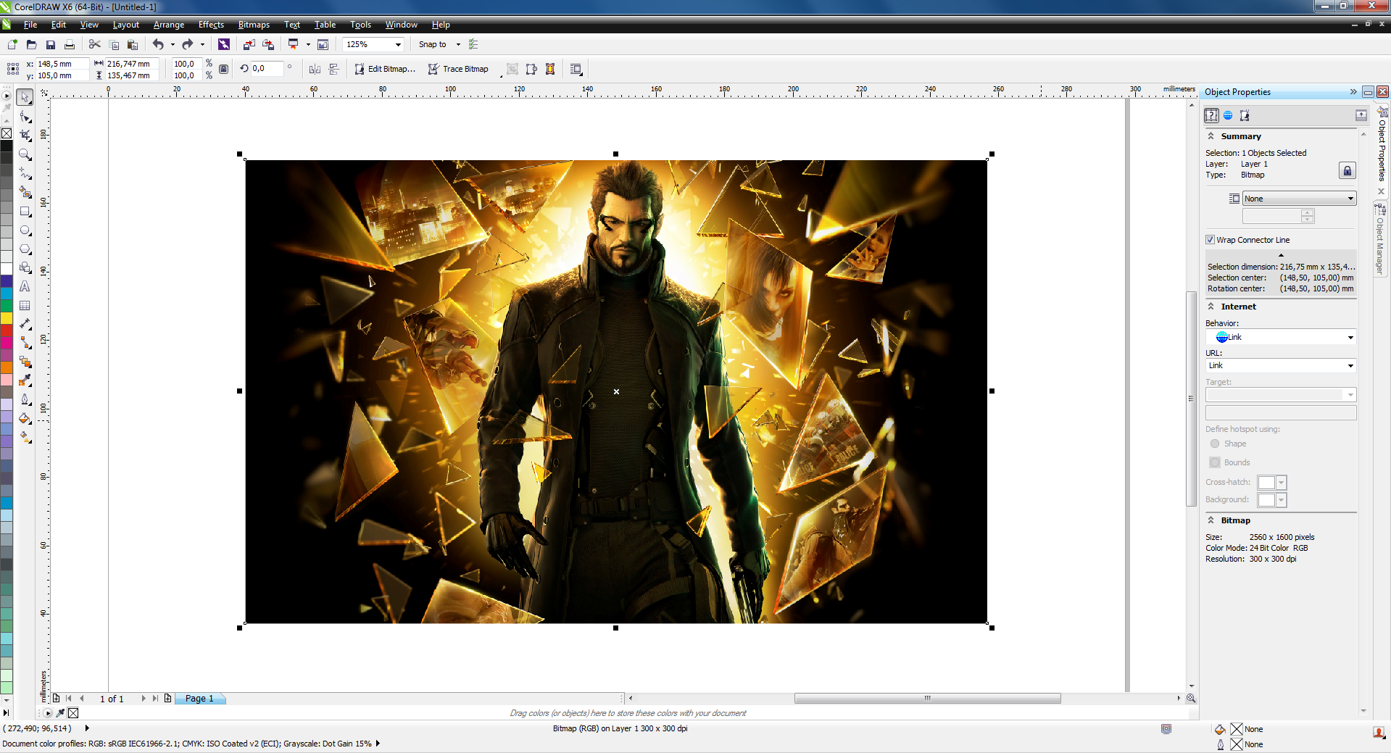Select the Shape hotspot radio
Viewport: 1391px width, 753px height.
pyautogui.click(x=1215, y=444)
